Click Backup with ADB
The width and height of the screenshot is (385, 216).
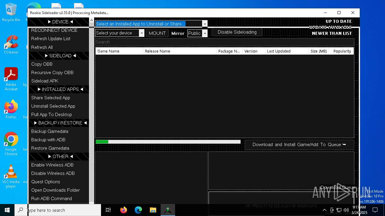(59, 139)
